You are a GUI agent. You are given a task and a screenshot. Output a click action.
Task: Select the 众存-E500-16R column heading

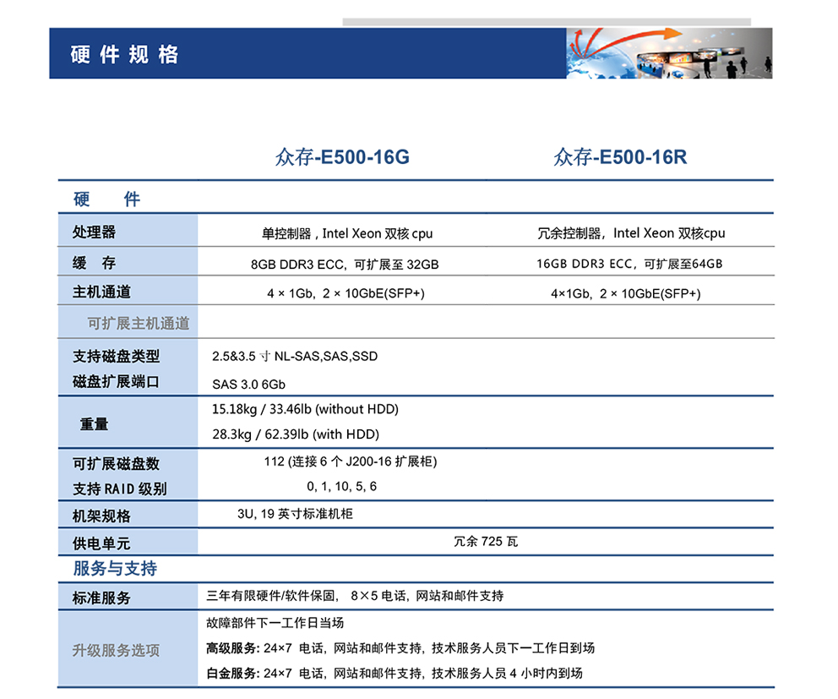(620, 156)
